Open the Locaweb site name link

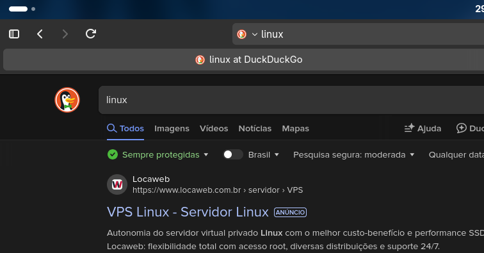[151, 179]
